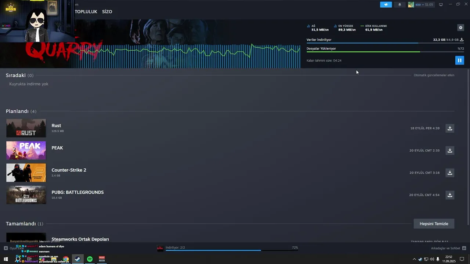Click the microphone tray icon
The height and width of the screenshot is (264, 470).
(x=438, y=259)
